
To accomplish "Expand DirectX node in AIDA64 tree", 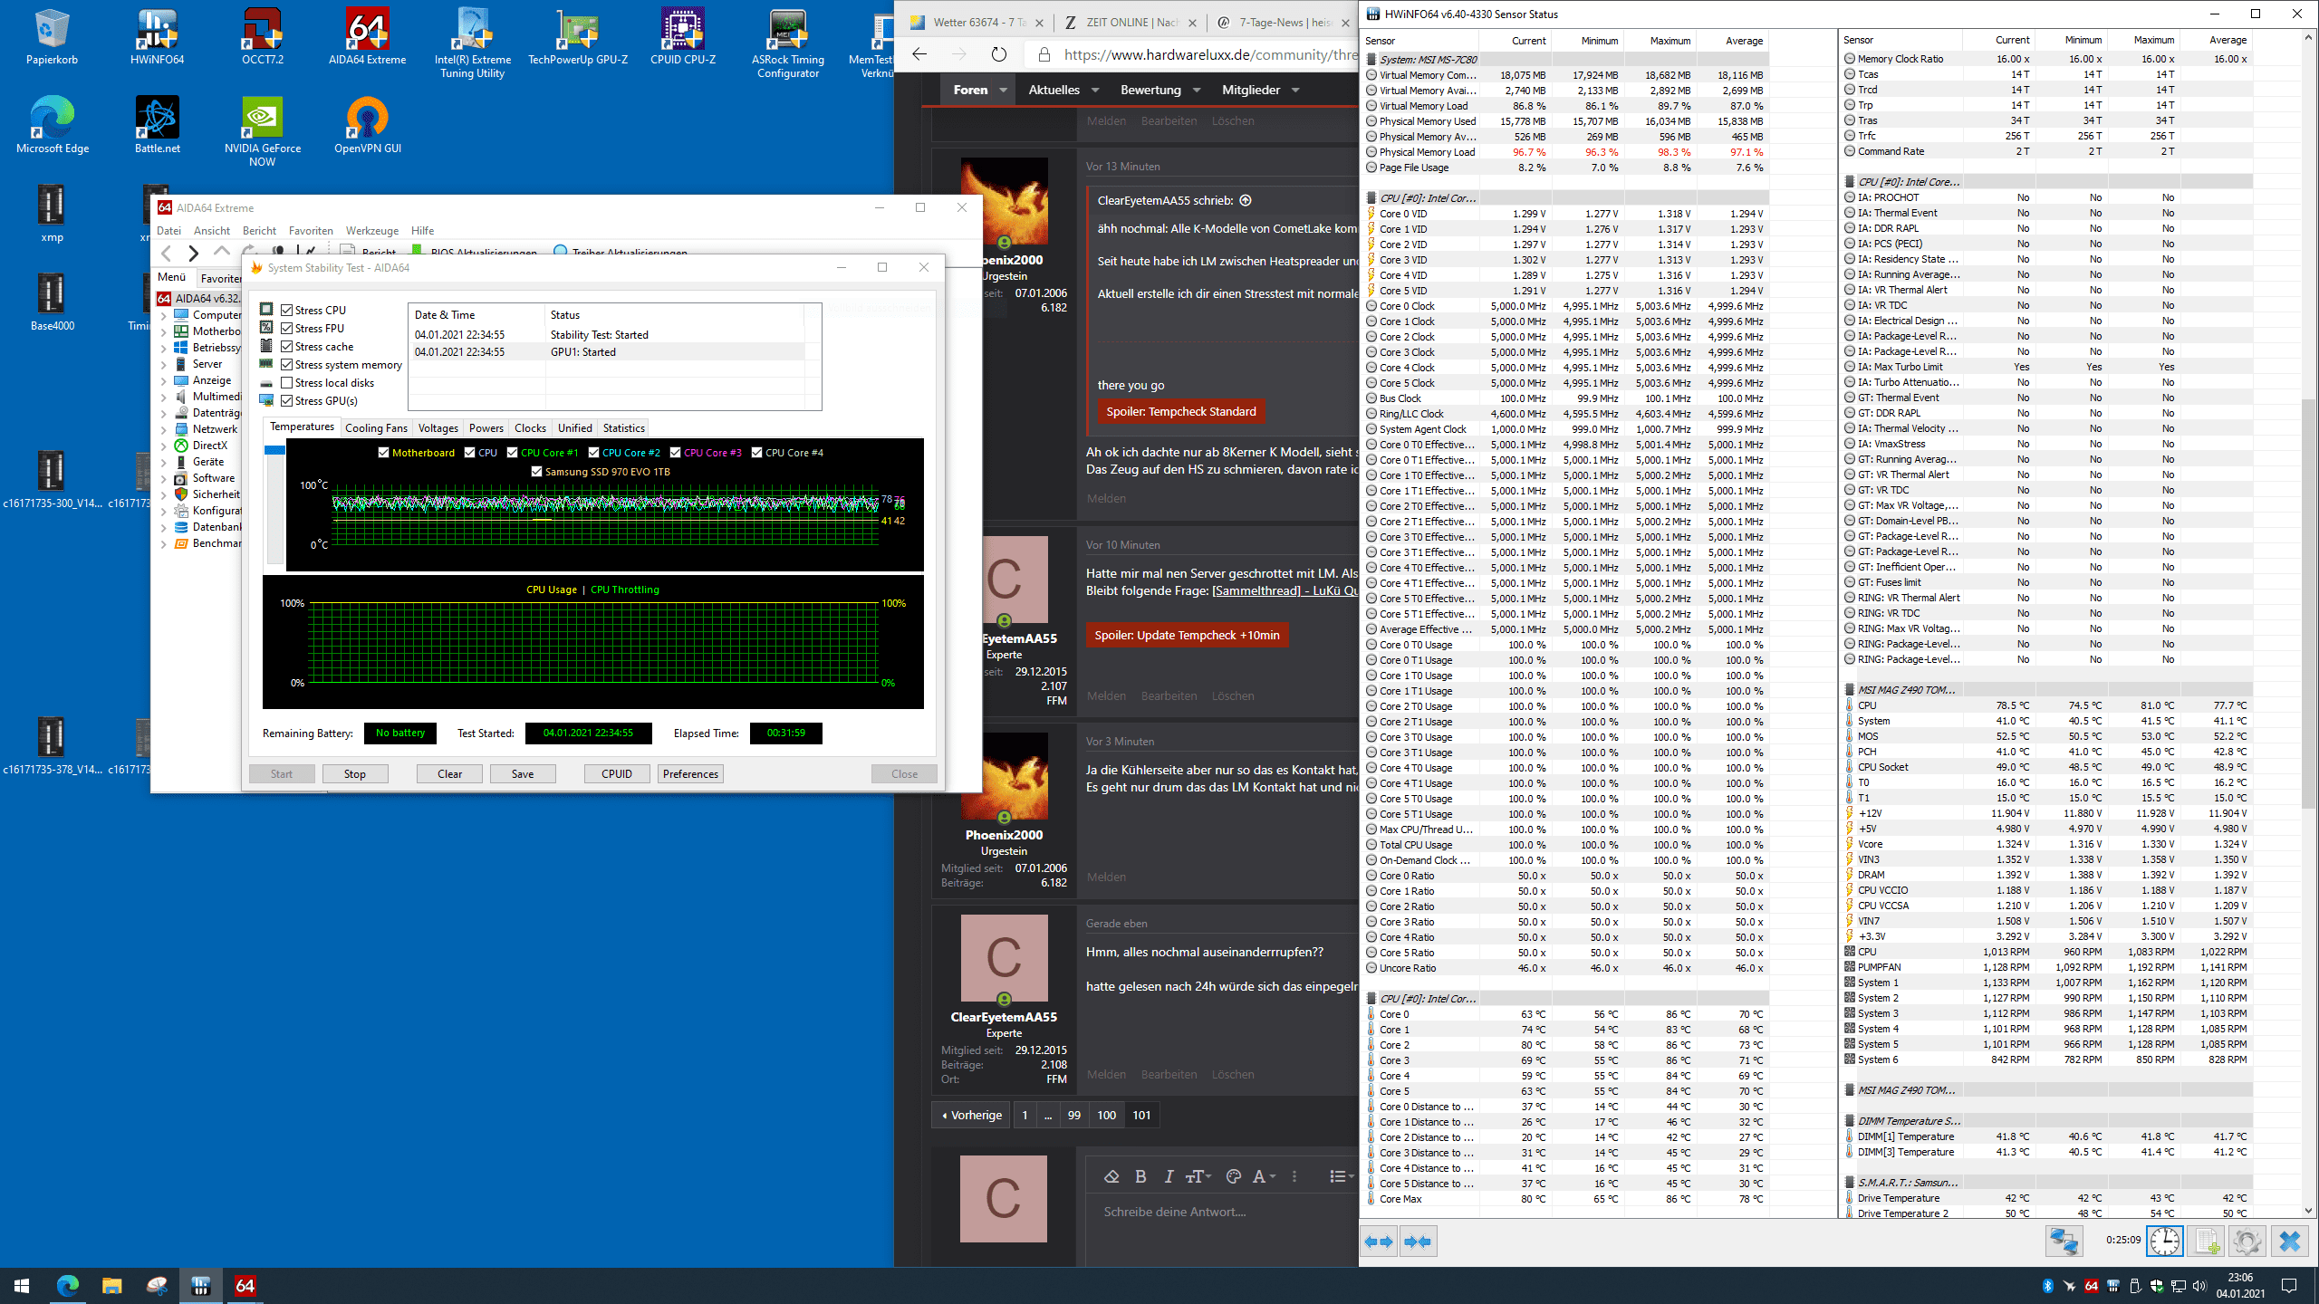I will pyautogui.click(x=164, y=446).
